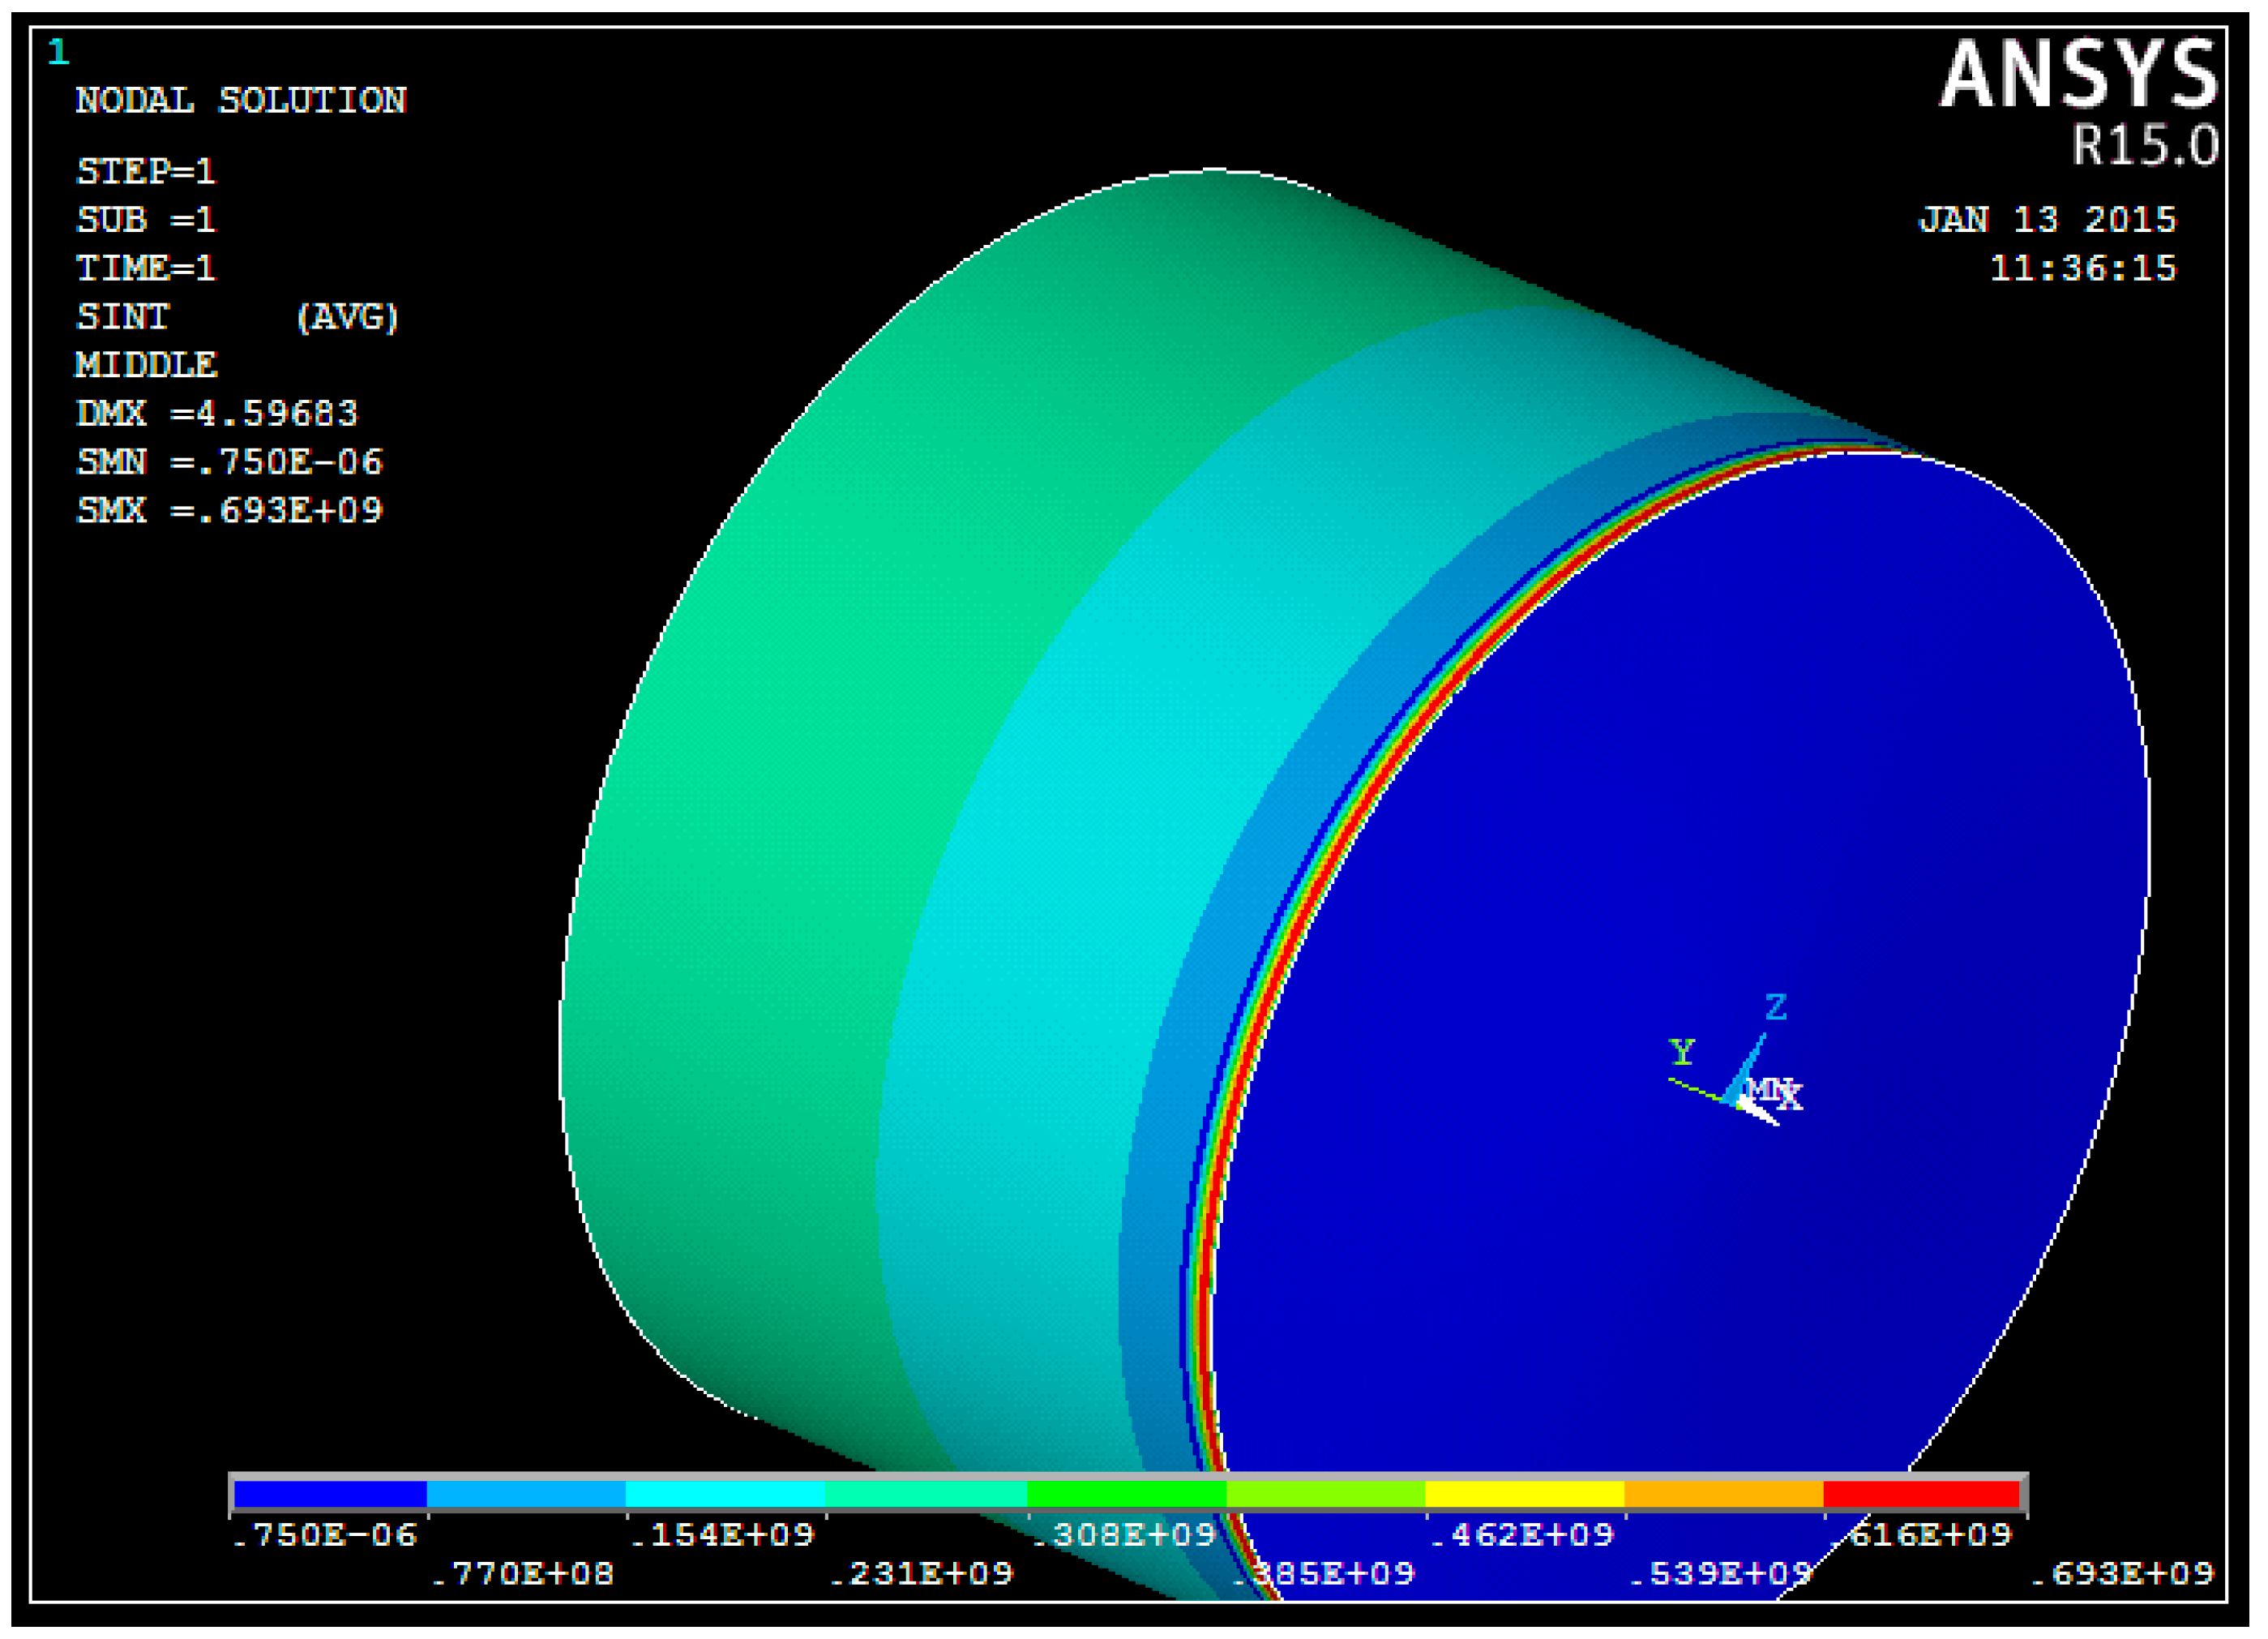Click the window number 1 indicator
The image size is (2268, 1639).
(58, 52)
